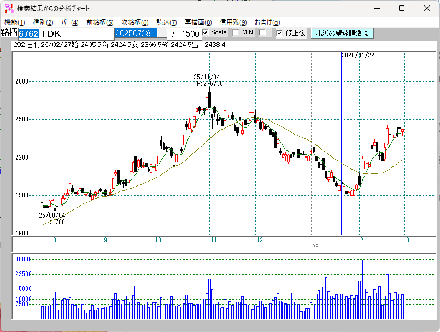The image size is (440, 332).
Task: Go to next stock via 次銘柄(6)
Action: click(134, 22)
